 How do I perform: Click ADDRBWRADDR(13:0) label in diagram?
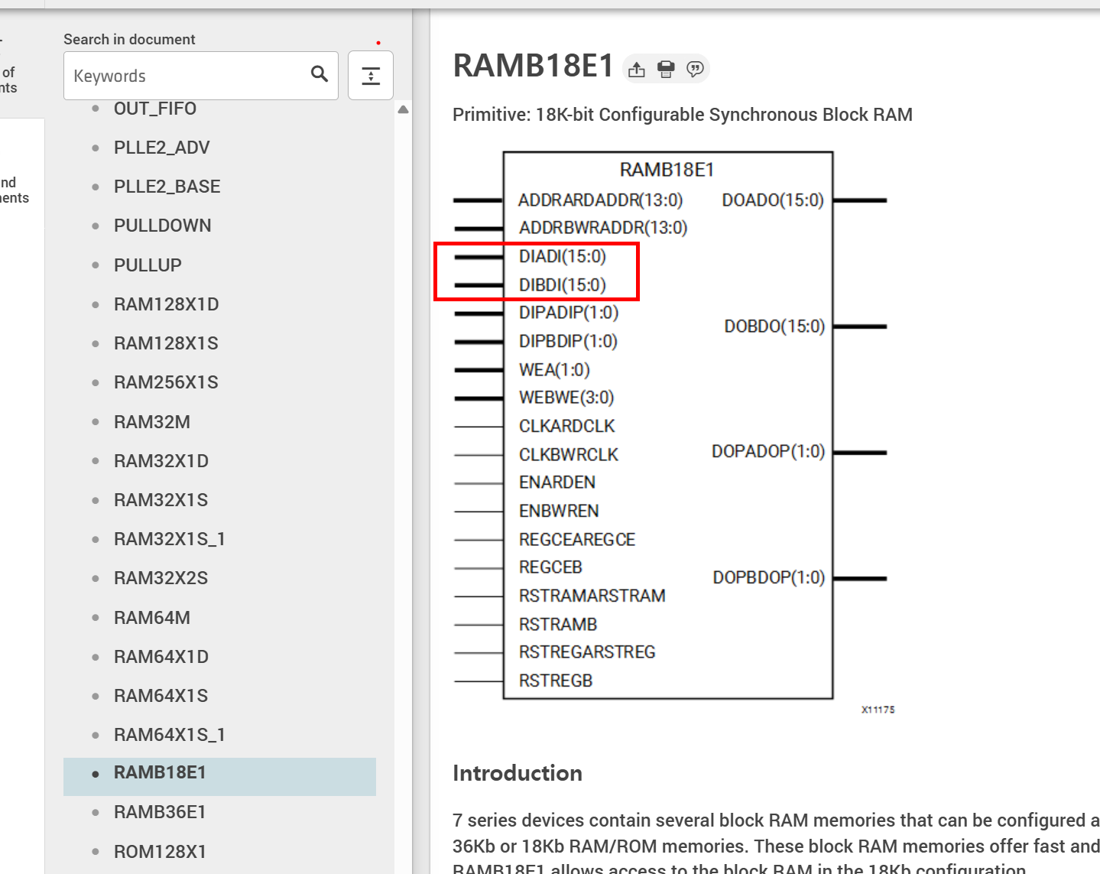tap(603, 228)
